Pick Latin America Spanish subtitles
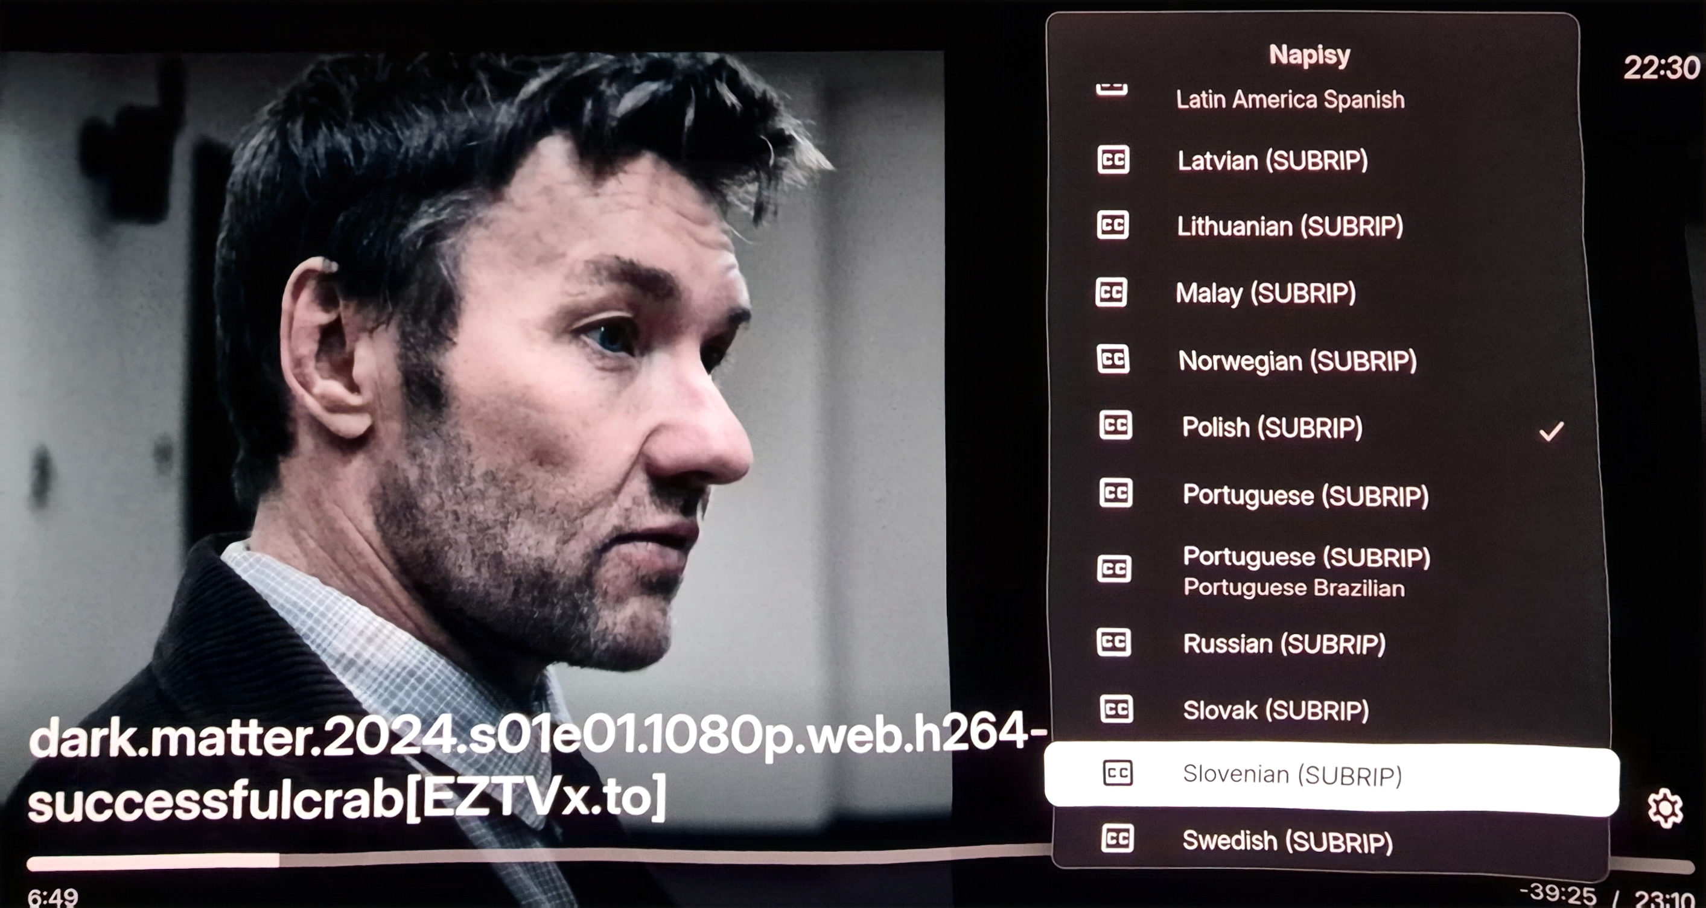 pos(1290,100)
